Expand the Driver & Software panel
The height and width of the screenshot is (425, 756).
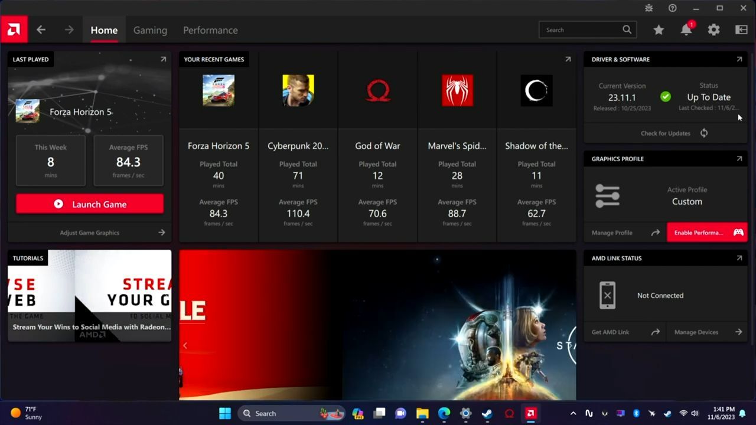click(x=739, y=59)
